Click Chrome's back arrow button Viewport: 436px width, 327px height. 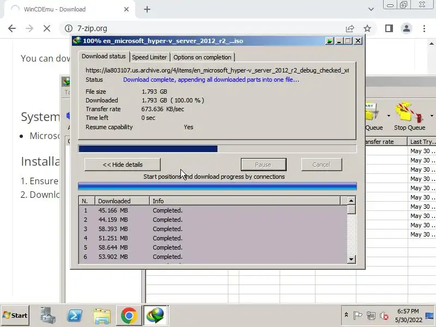(12, 28)
